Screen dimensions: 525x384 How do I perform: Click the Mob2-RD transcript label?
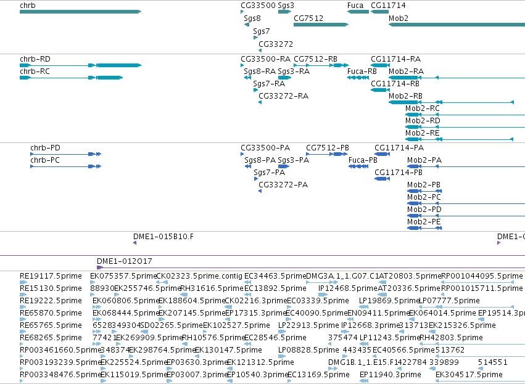click(x=423, y=121)
